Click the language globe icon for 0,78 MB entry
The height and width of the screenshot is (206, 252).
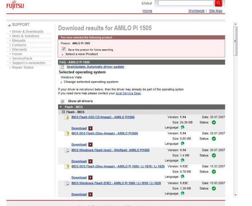[x=182, y=177]
